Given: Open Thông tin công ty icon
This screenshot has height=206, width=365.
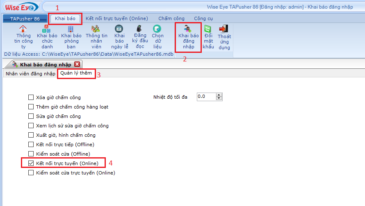Looking at the screenshot, I should [x=23, y=29].
